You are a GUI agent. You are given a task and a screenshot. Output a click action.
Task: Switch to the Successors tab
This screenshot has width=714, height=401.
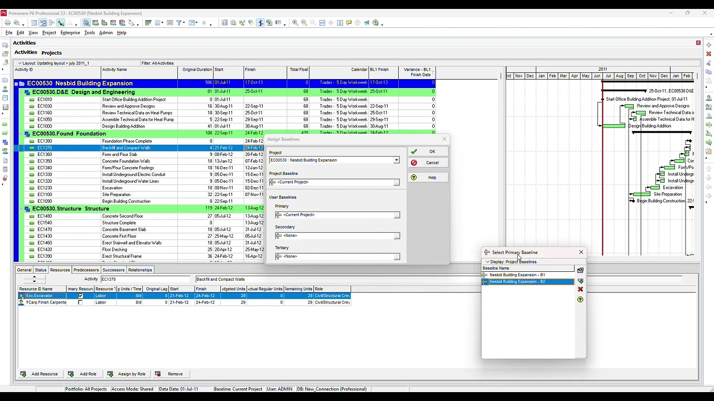click(113, 270)
